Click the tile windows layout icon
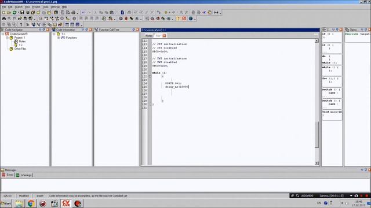The width and height of the screenshot is (371, 208). coord(67,24)
